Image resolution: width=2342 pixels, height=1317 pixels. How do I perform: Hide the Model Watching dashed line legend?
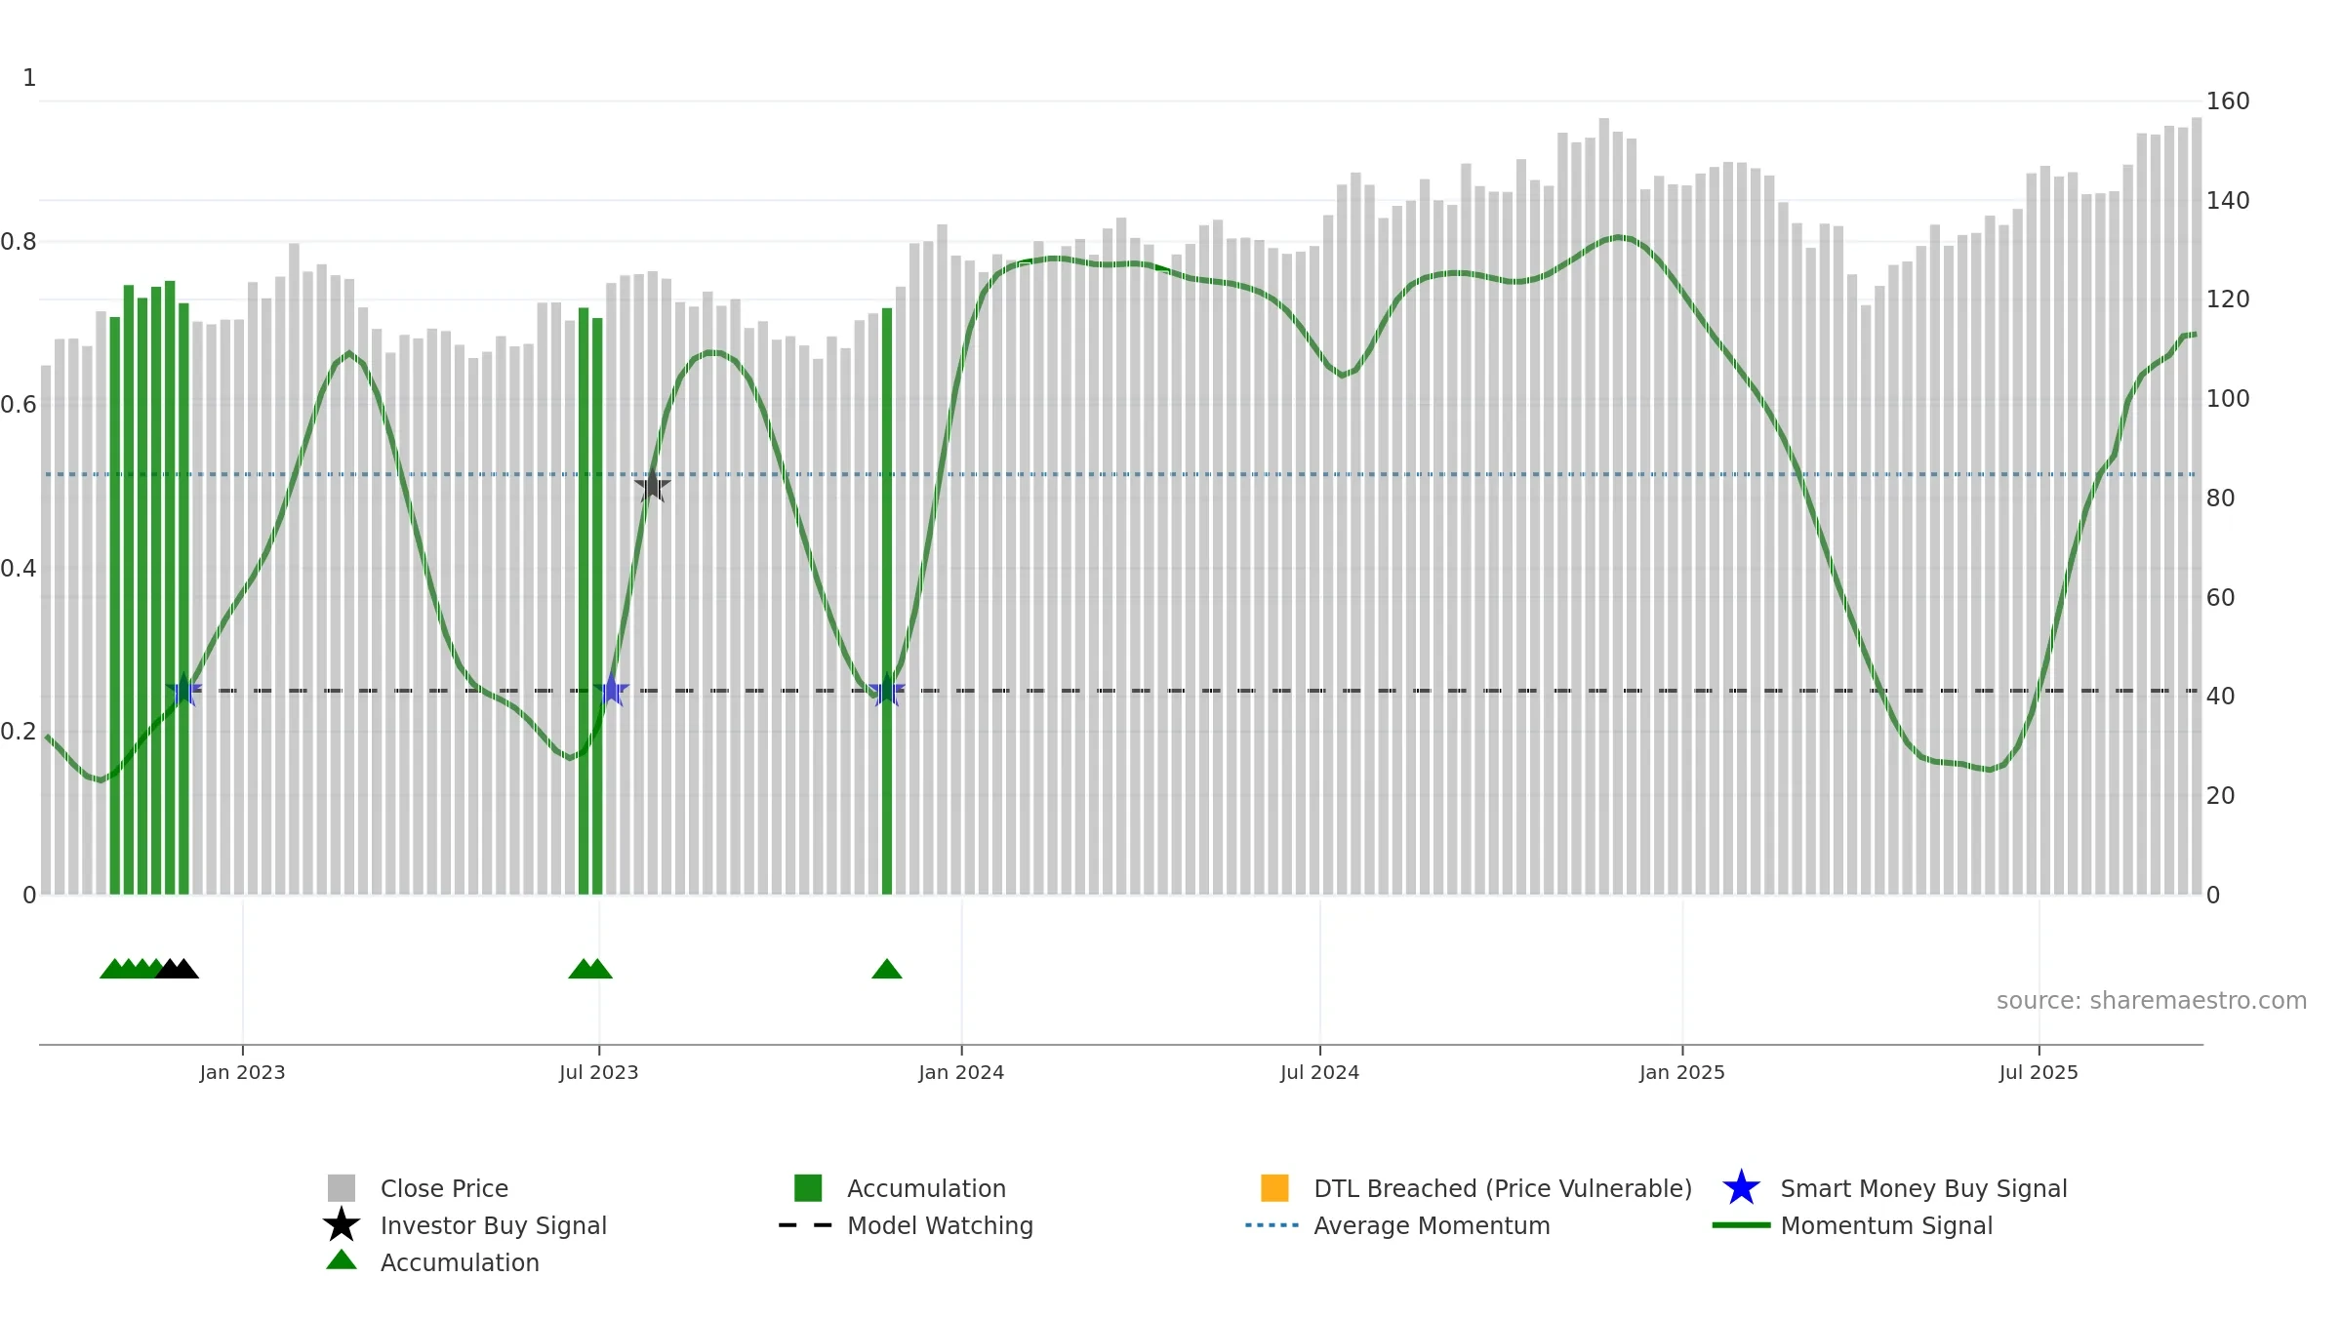click(x=907, y=1225)
